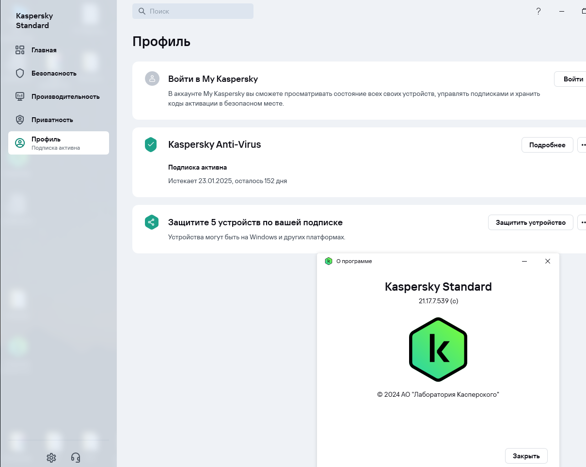586x467 pixels.
Task: Open the Главная home section
Action: tap(59, 50)
